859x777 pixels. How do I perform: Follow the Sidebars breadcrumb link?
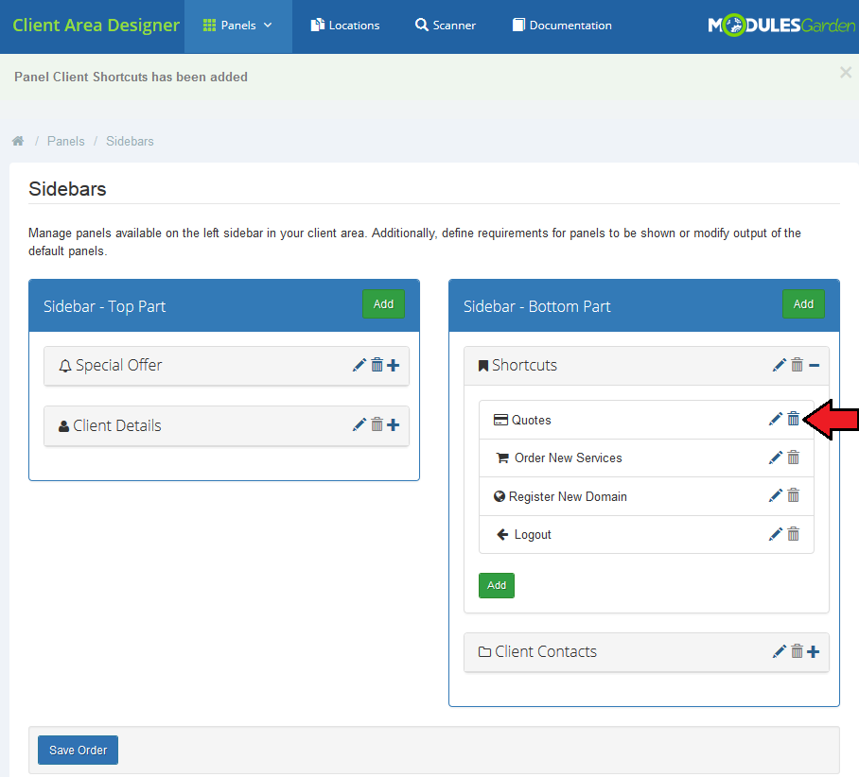coord(130,141)
